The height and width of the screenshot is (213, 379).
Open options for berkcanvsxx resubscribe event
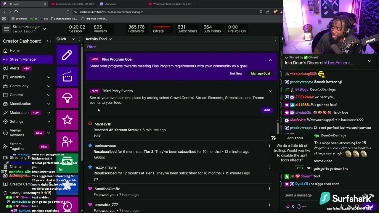tap(269, 146)
